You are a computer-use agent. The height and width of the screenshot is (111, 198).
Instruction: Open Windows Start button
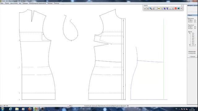[x=2, y=109]
